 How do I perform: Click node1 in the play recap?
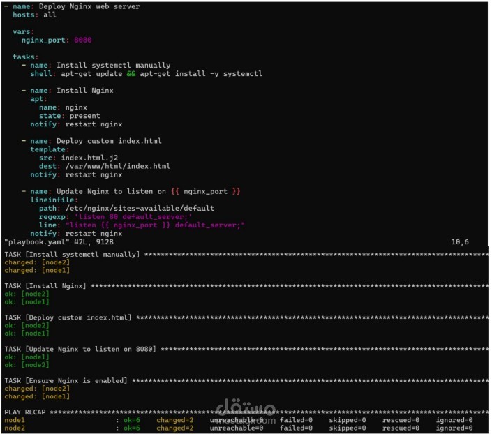tap(15, 420)
